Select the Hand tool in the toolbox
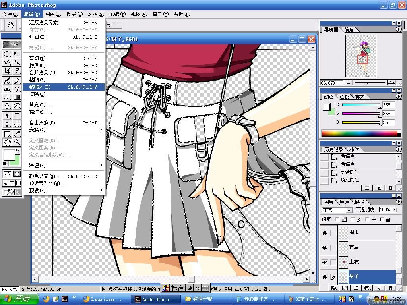 (x=7, y=142)
